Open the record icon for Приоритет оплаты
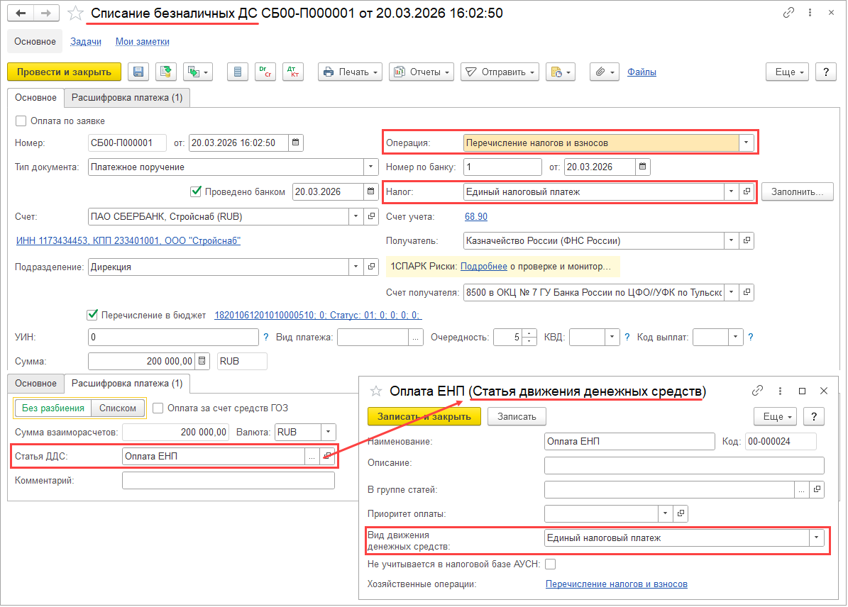The height and width of the screenshot is (607, 848). [x=681, y=513]
